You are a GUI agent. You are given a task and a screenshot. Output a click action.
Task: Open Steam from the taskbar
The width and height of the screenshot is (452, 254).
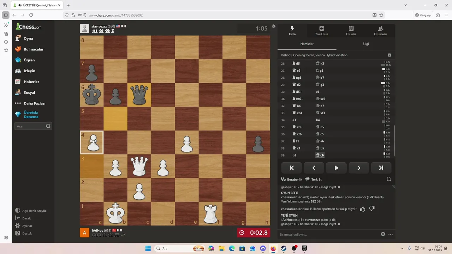click(x=284, y=248)
